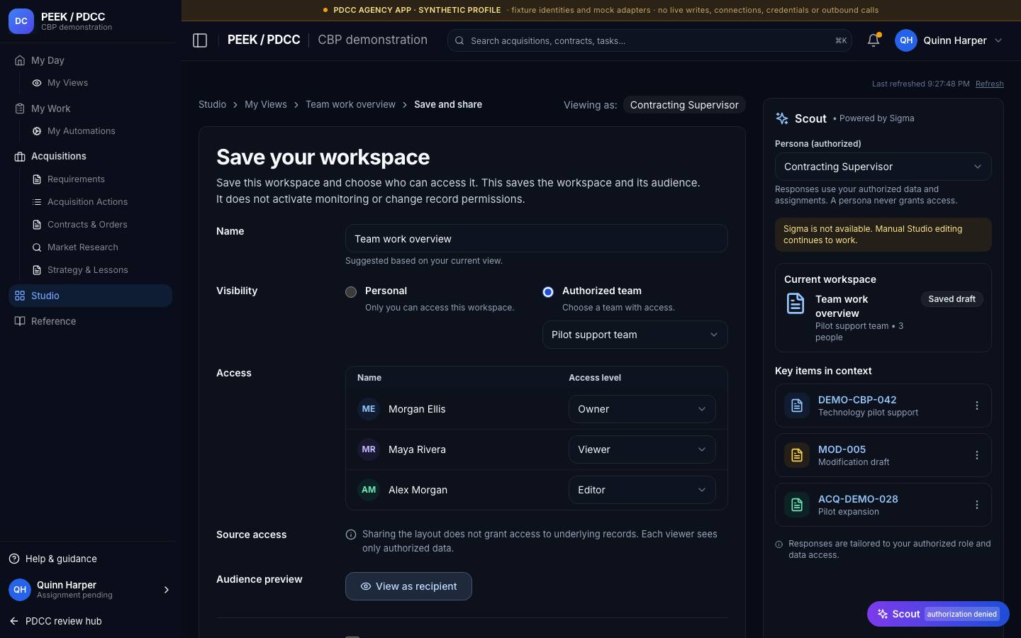Screen dimensions: 1021x638
Task: Go to Market Research
Action: pos(82,247)
